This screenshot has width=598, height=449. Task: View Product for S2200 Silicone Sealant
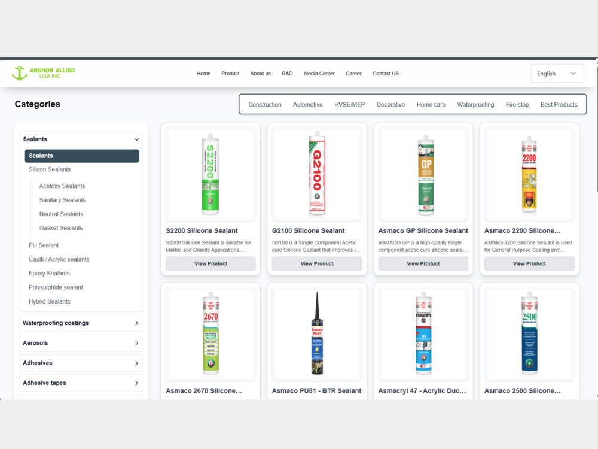210,264
